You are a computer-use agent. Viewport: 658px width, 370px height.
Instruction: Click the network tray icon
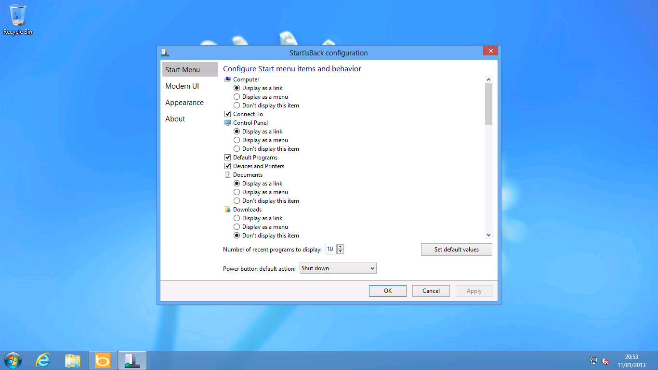click(x=593, y=361)
